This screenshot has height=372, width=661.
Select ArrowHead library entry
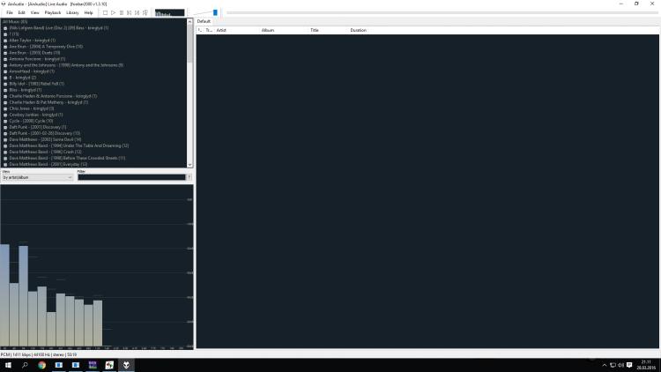(32, 71)
